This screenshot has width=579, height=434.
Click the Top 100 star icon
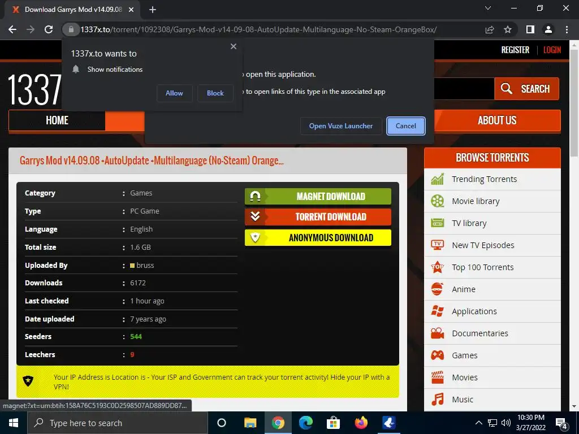coord(438,267)
